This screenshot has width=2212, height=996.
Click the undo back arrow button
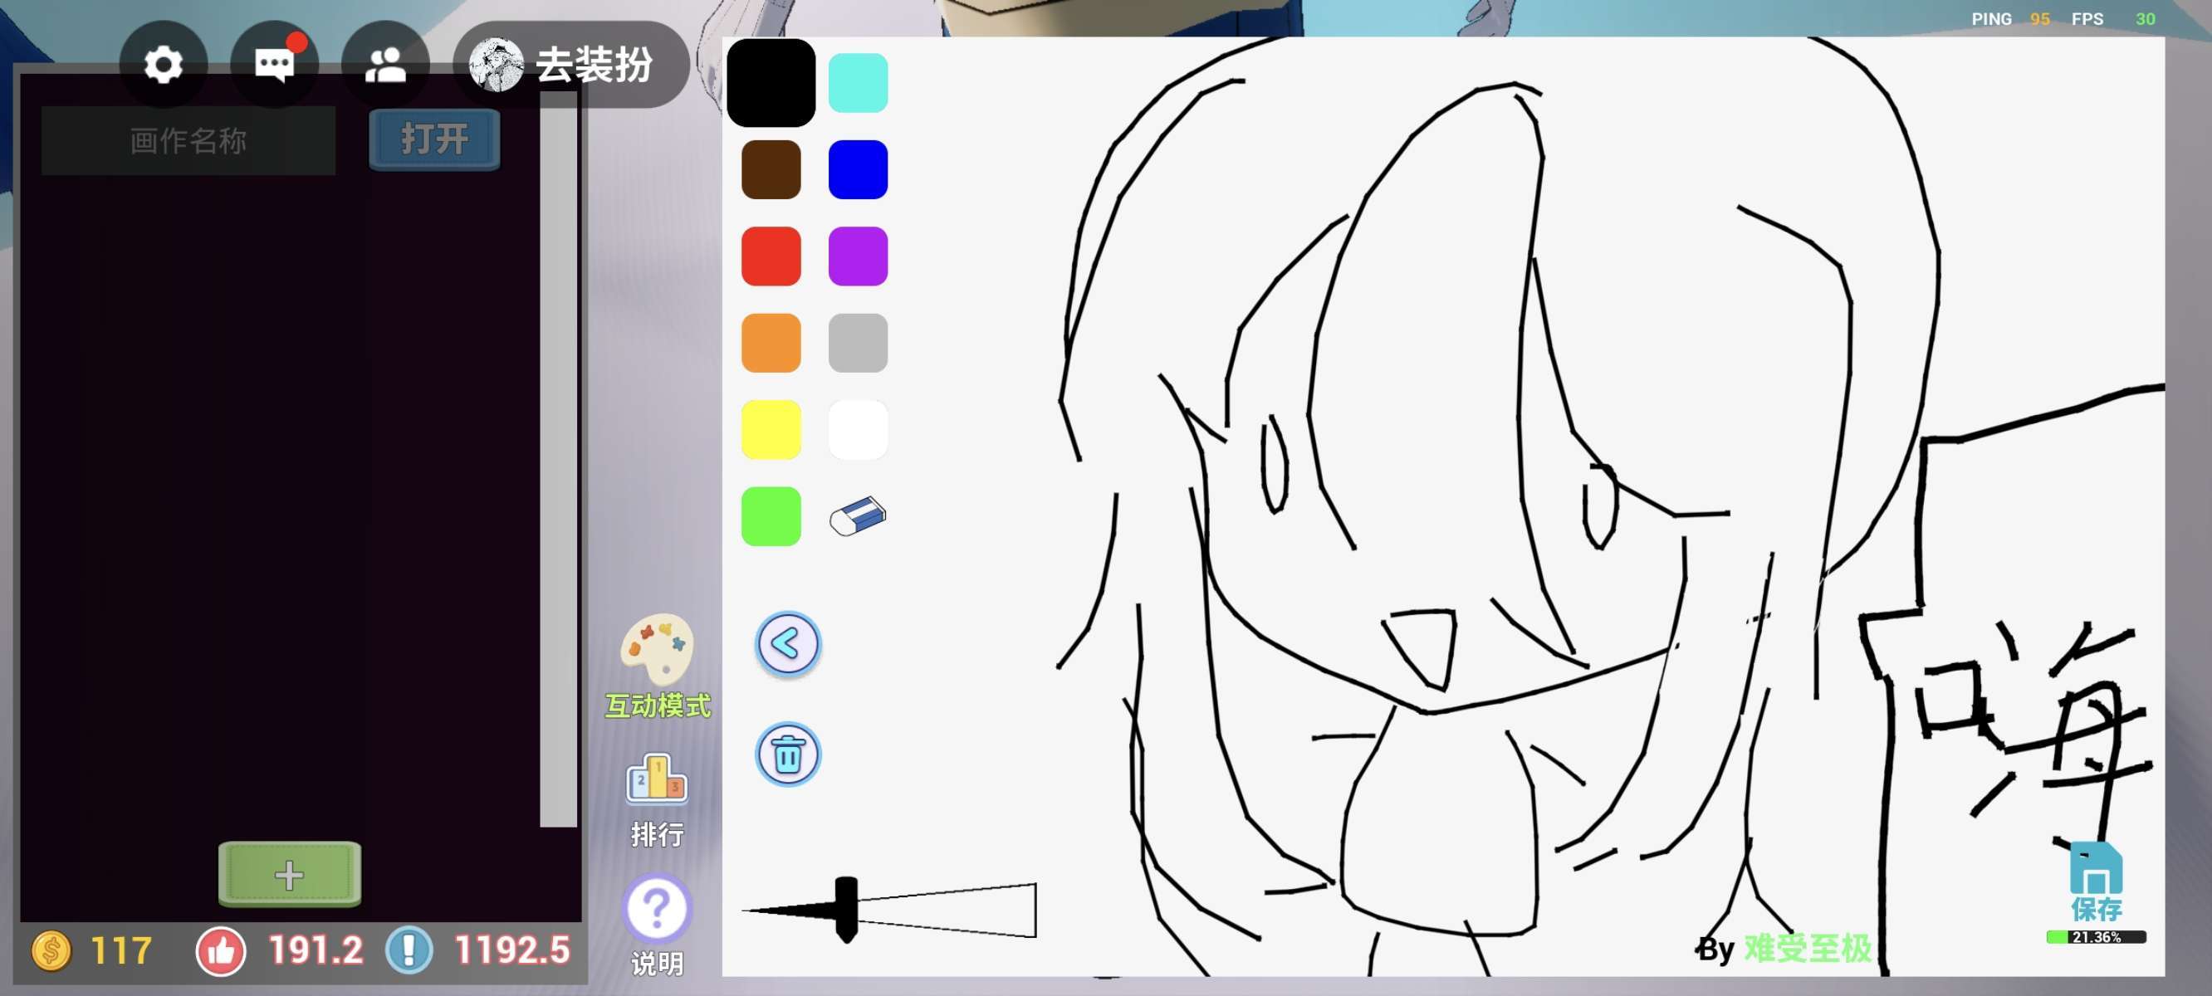tap(787, 644)
